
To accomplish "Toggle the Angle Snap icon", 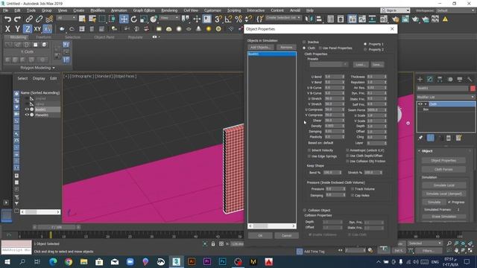I will [x=228, y=19].
